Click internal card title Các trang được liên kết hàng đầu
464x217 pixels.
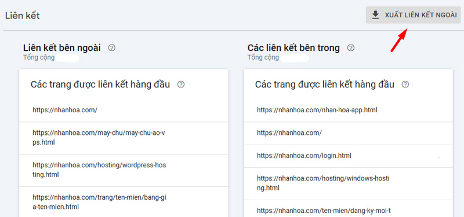[325, 84]
